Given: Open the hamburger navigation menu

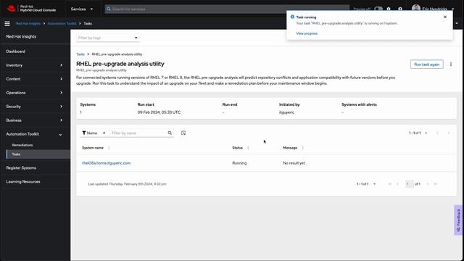Looking at the screenshot, I should pos(7,23).
